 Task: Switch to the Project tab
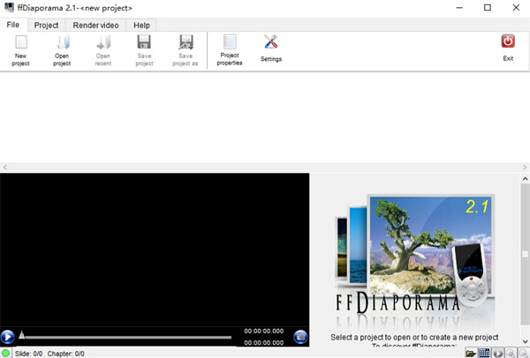click(46, 26)
